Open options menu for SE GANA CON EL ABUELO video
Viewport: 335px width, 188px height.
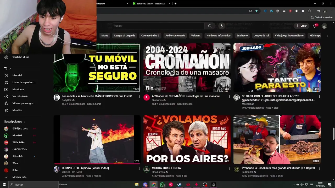[x=319, y=96]
